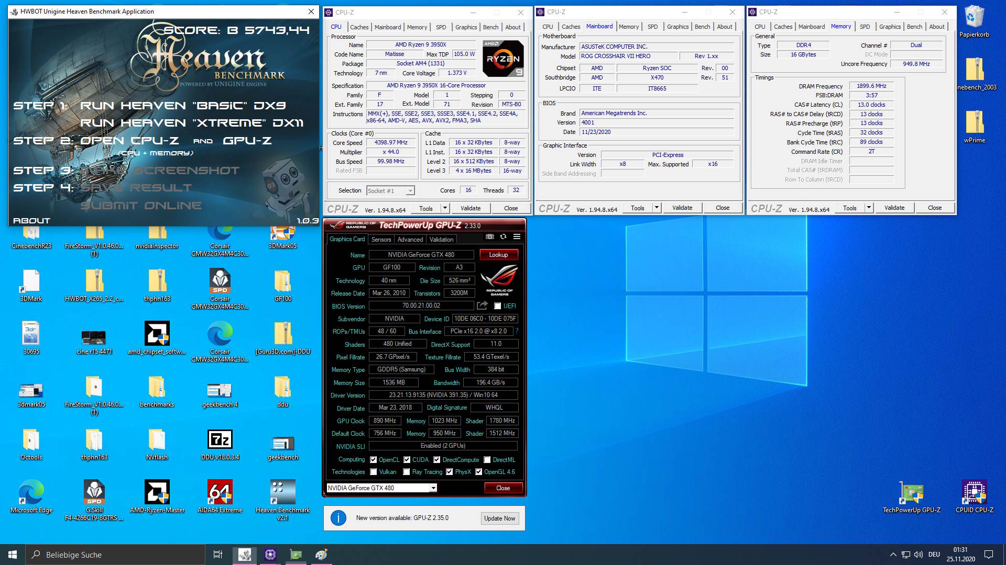Toggle the OpenCL checkbox

373,460
